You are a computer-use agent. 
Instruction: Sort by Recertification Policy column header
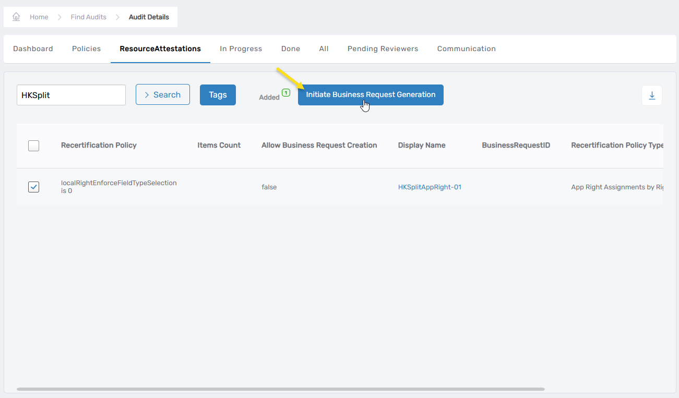tap(99, 146)
